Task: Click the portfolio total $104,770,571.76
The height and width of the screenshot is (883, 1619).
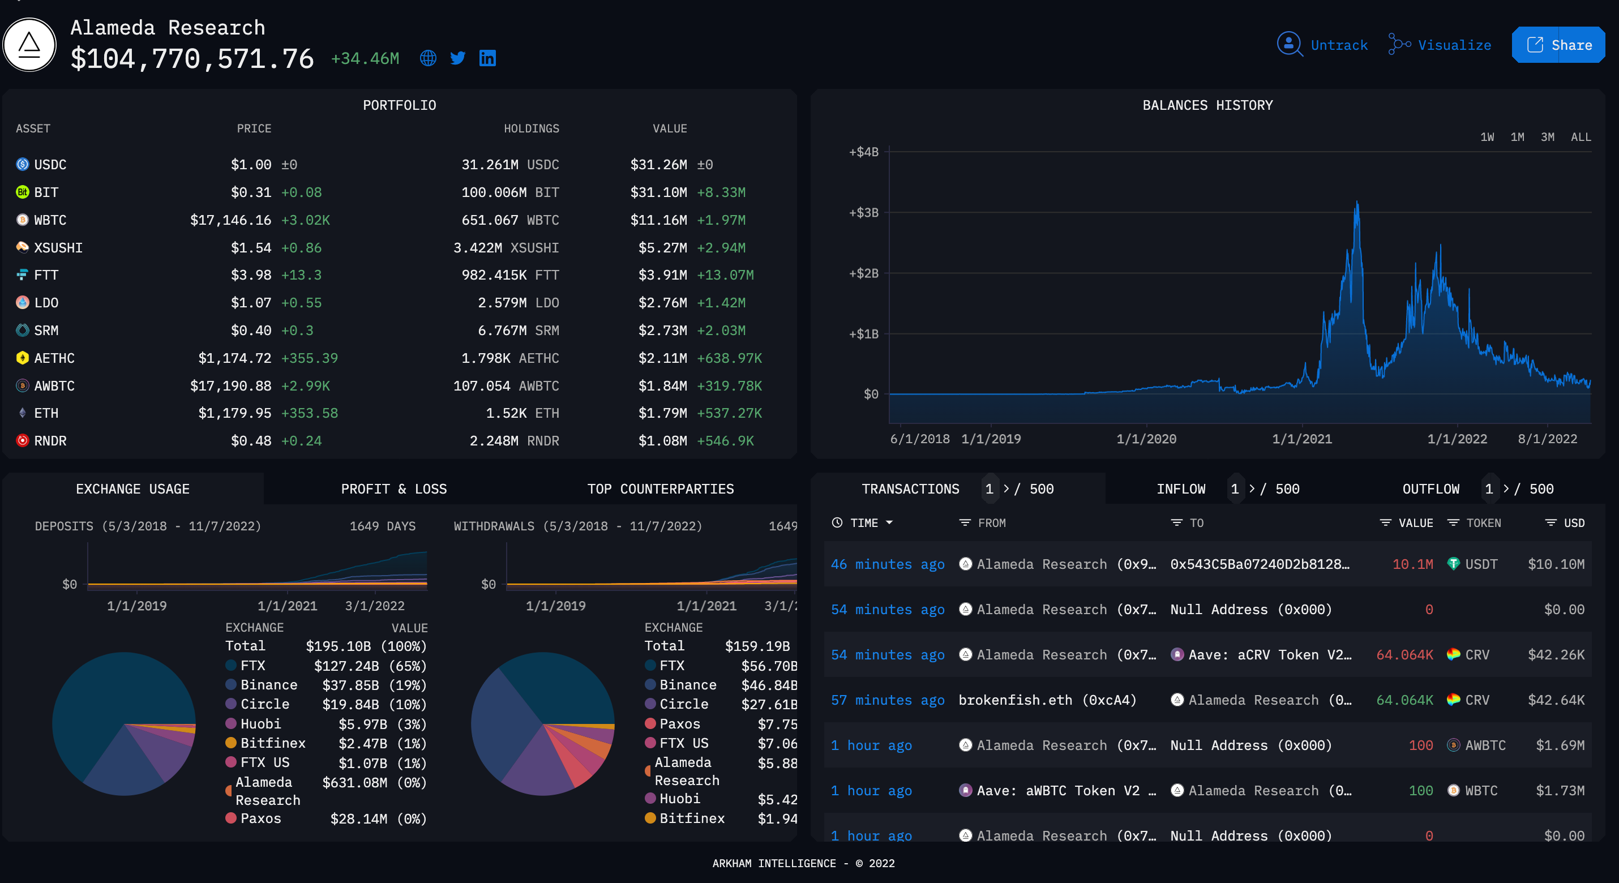Action: (192, 59)
